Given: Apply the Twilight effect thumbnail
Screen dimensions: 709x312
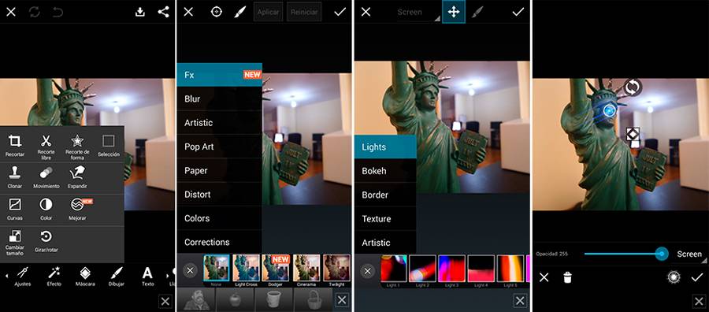Looking at the screenshot, I should (x=336, y=270).
